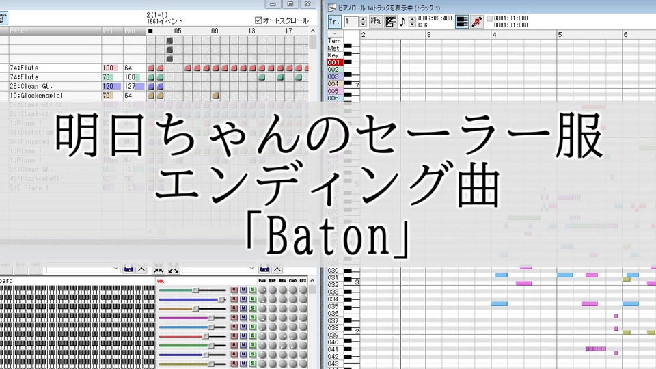The image size is (656, 369).
Task: Select track 005 in piano roll selector
Action: tap(335, 91)
